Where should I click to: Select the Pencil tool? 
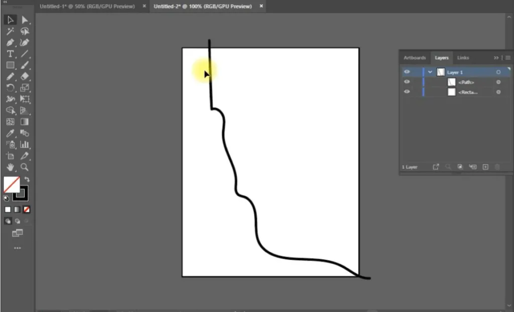point(10,76)
